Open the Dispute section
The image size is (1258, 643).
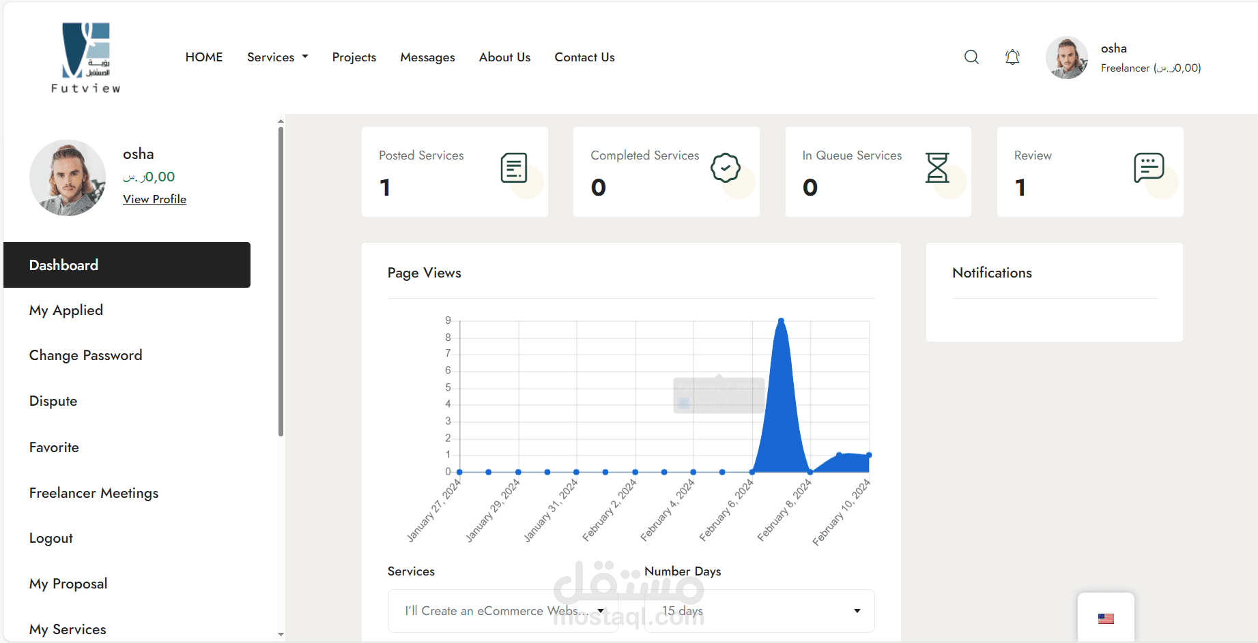(x=53, y=401)
